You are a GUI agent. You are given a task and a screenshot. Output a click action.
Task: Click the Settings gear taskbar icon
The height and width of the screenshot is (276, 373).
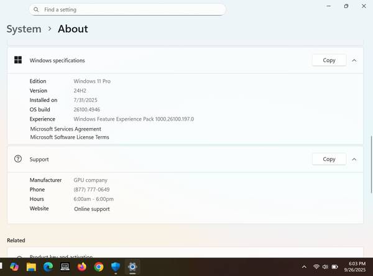(132, 267)
